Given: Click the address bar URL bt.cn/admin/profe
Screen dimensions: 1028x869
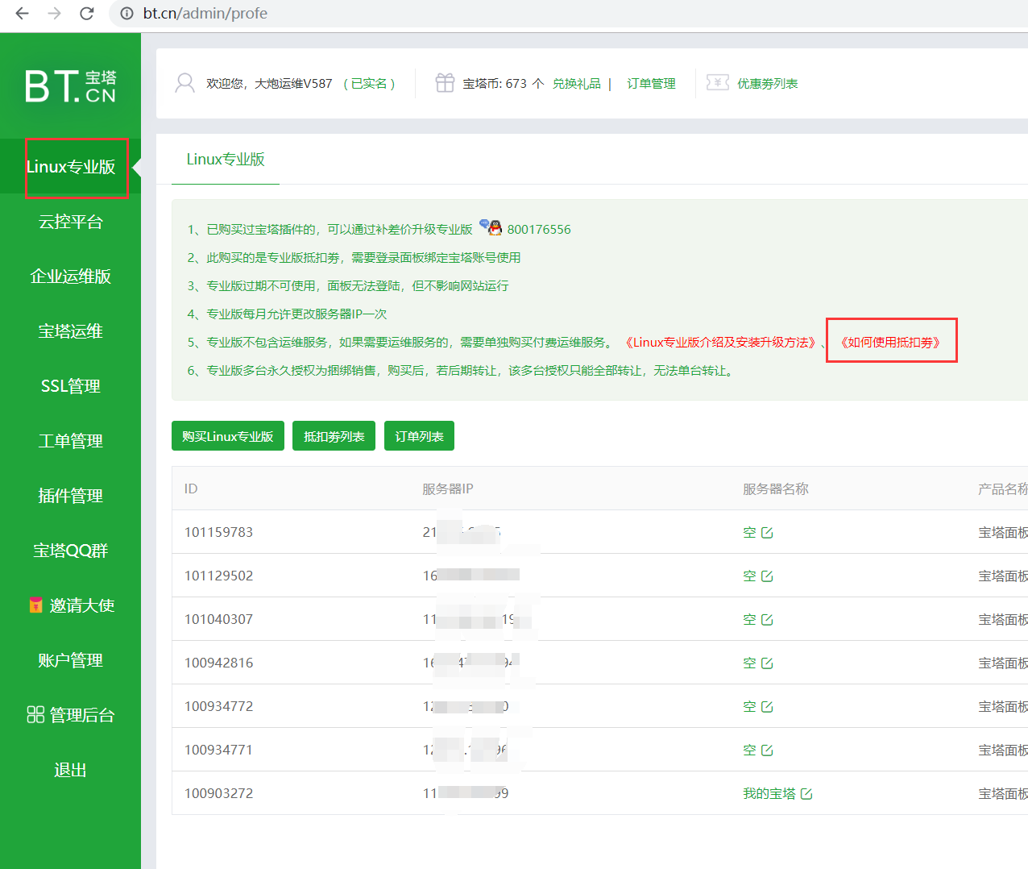Looking at the screenshot, I should click(x=205, y=13).
